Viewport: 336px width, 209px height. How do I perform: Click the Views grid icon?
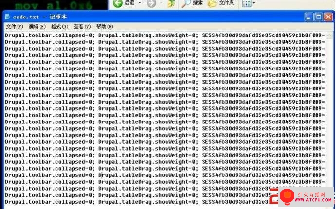[246, 3]
